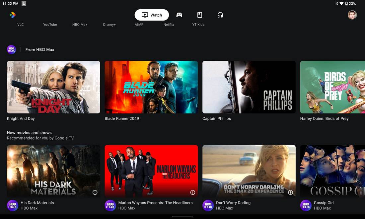
Task: Switch to the Read book tab
Action: 200,15
